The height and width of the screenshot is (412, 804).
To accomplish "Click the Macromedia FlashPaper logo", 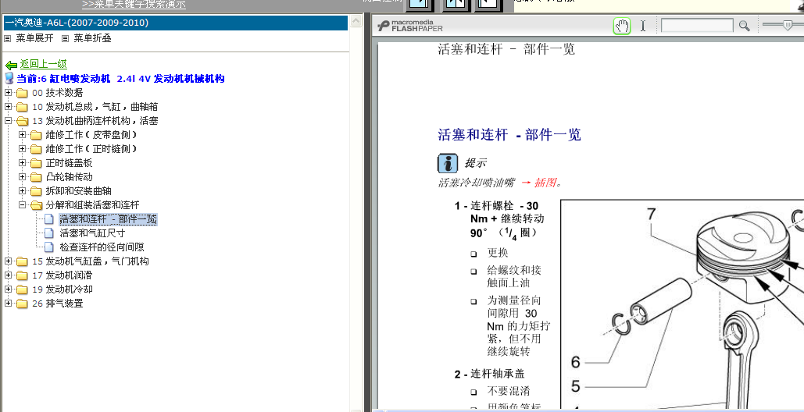I will (x=409, y=26).
